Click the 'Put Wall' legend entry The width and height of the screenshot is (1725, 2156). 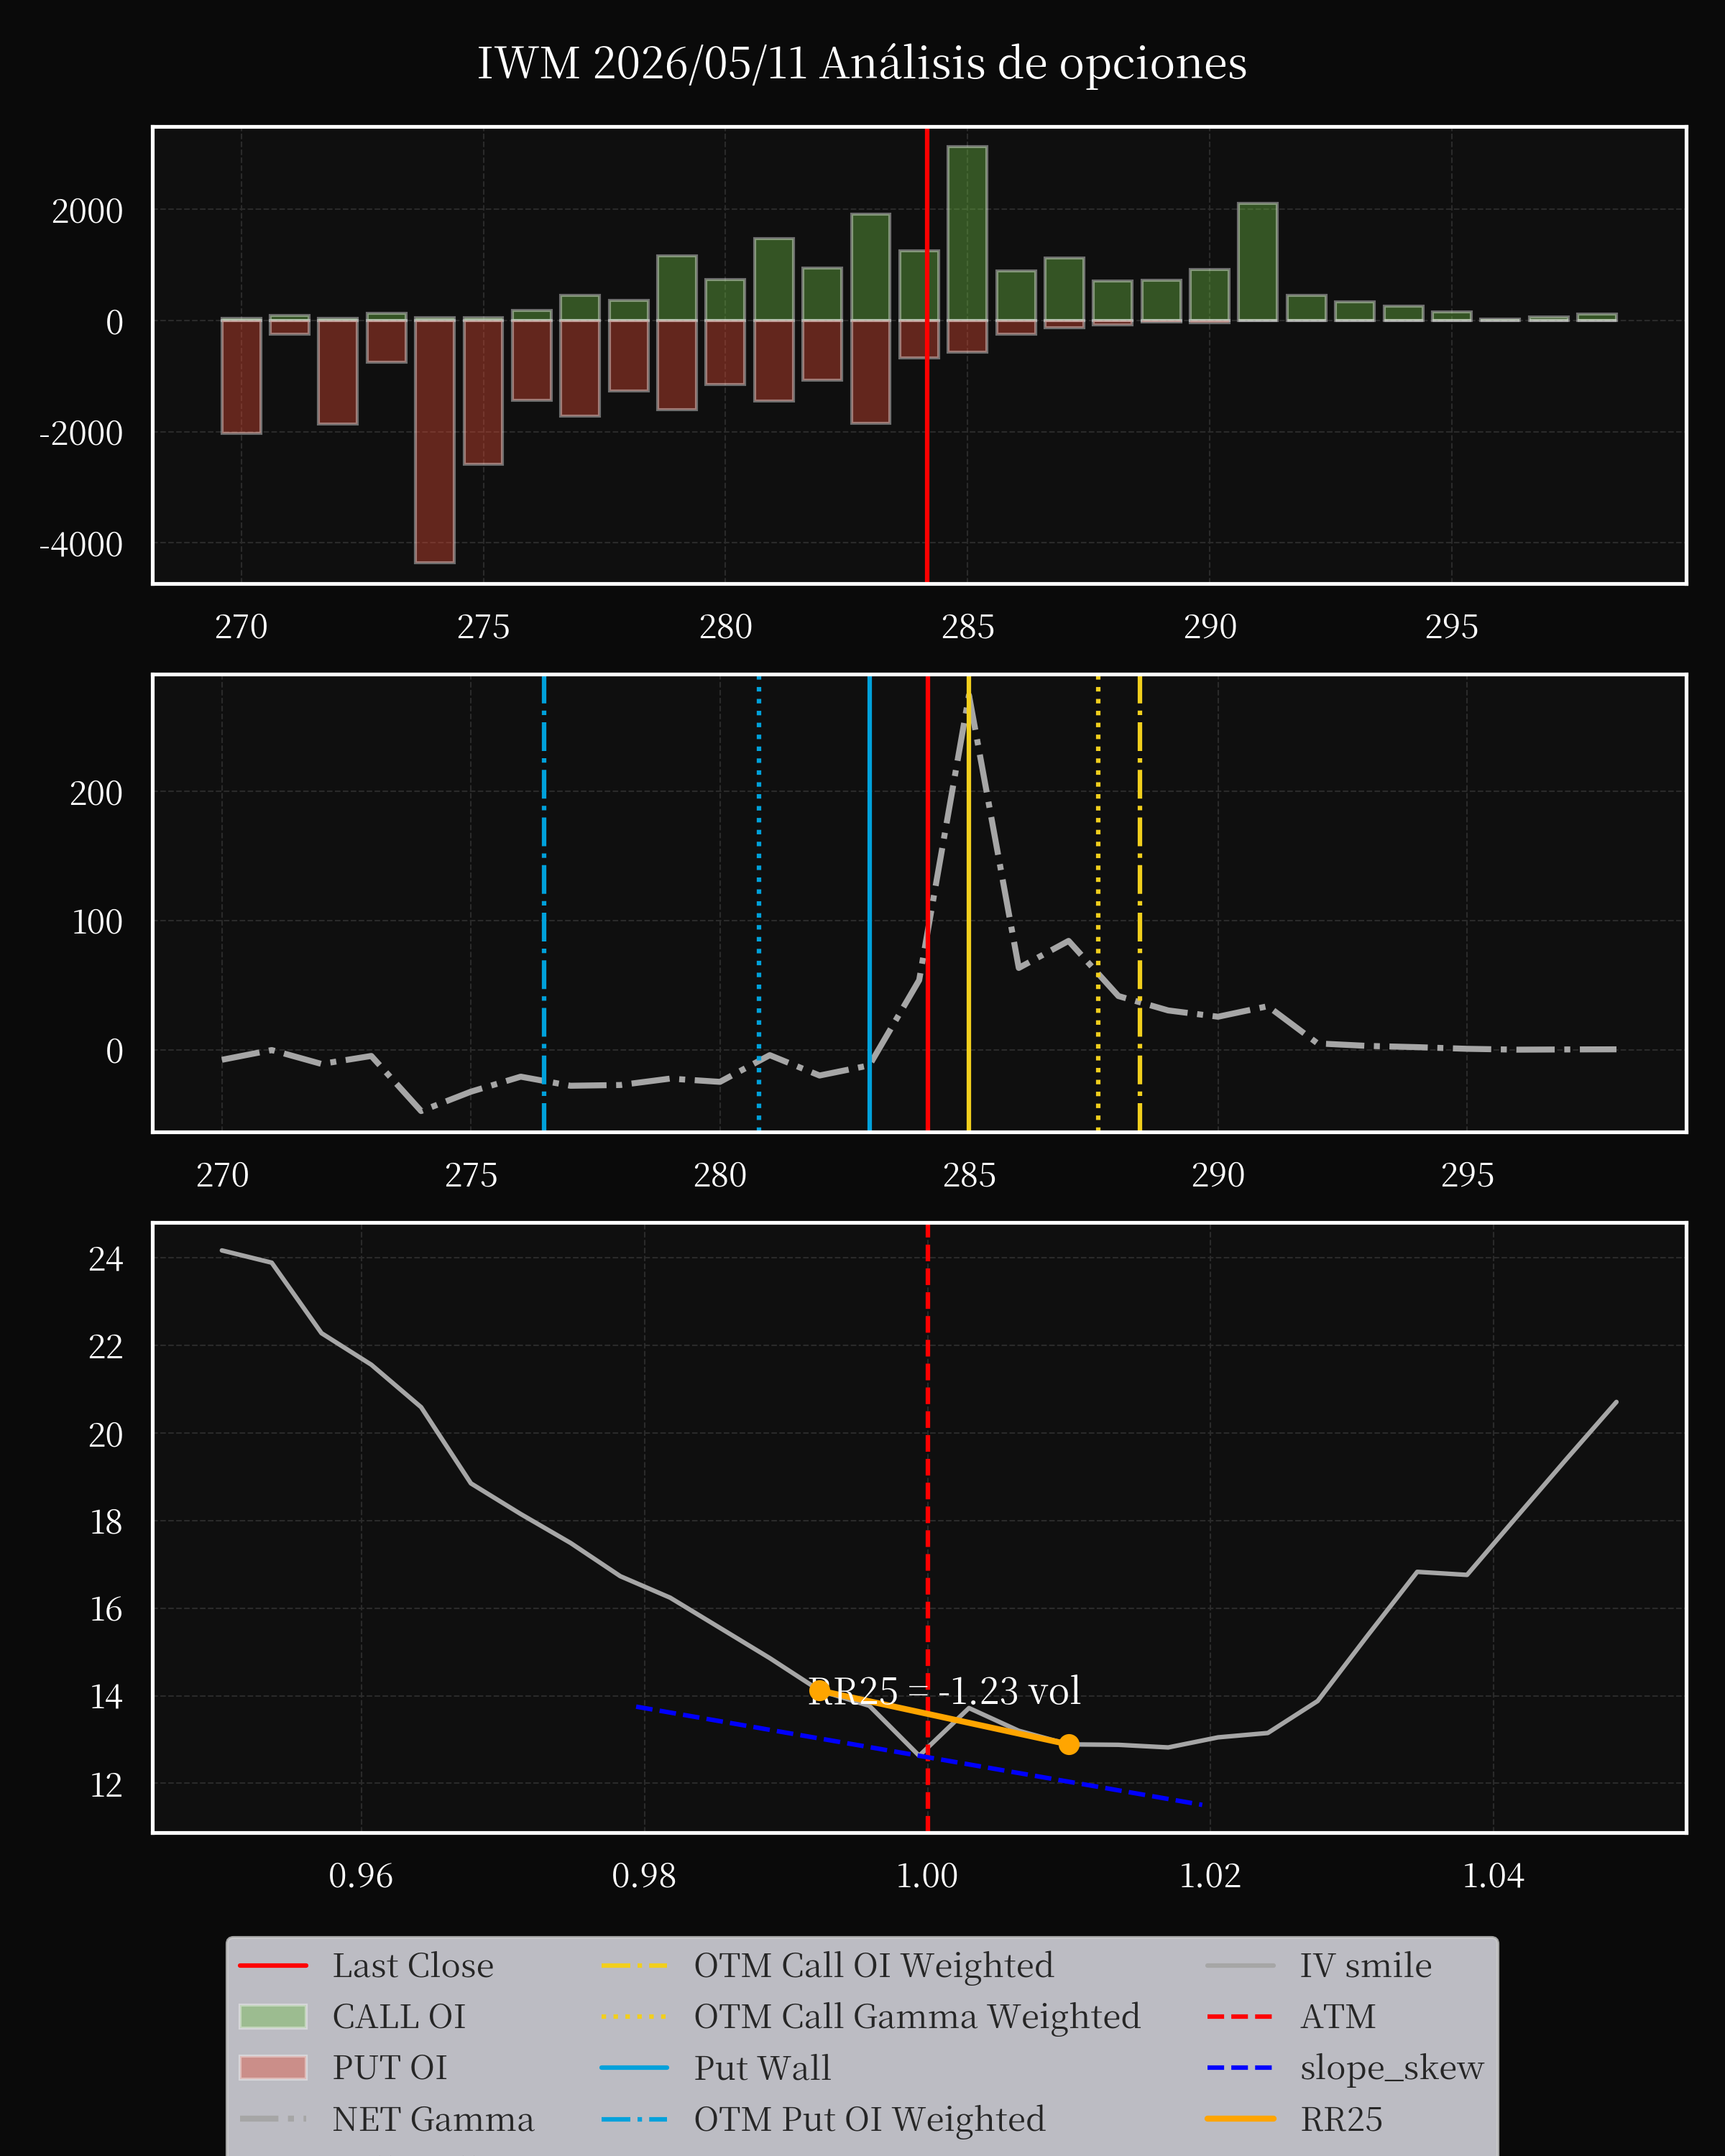point(715,2068)
